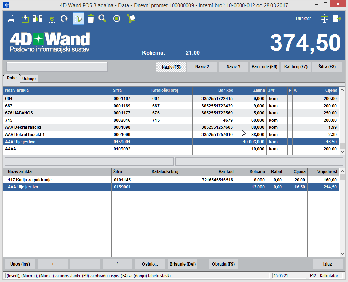
Task: Click the exit door arrow icon
Action: click(x=337, y=19)
